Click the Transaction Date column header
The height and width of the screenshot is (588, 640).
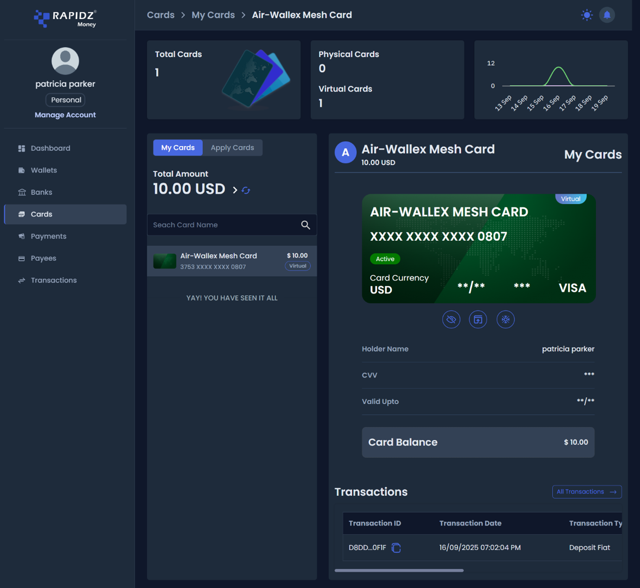coord(470,523)
